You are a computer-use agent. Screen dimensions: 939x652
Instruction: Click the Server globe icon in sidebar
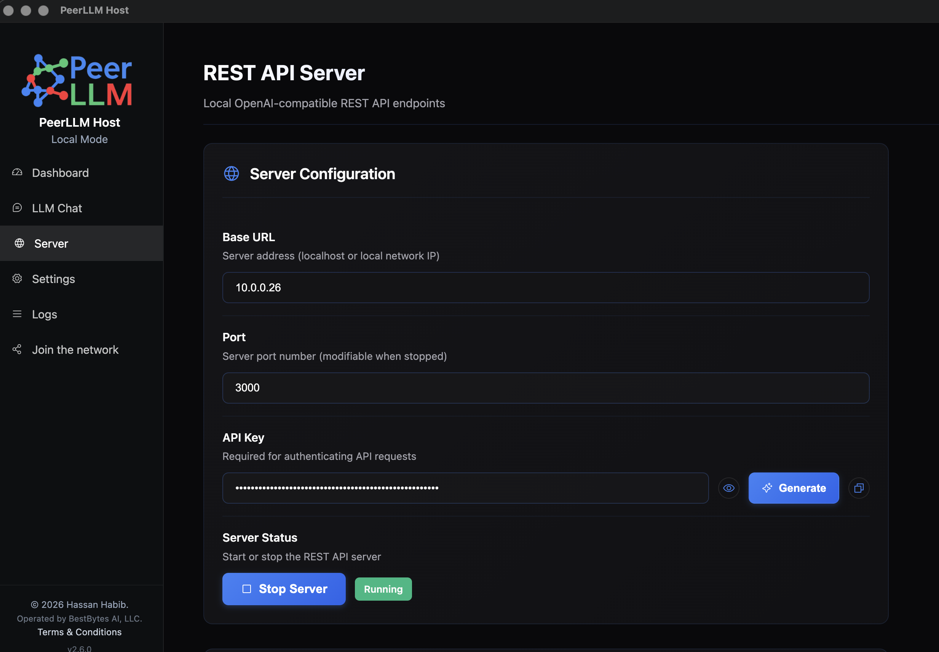(x=19, y=243)
